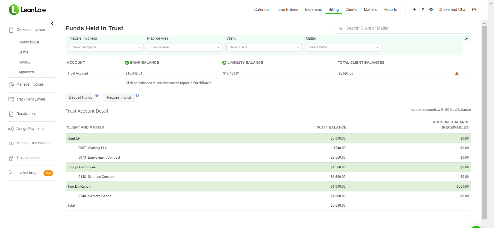Select the Two Bit Ranch client row
Viewport: 494px width, 228px height.
pyautogui.click(x=268, y=186)
